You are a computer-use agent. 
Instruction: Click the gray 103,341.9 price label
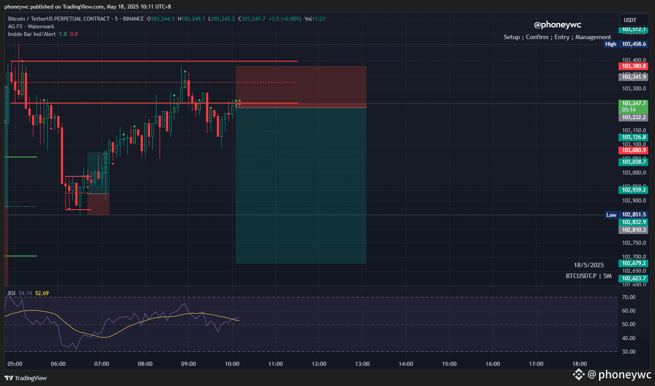pos(634,77)
